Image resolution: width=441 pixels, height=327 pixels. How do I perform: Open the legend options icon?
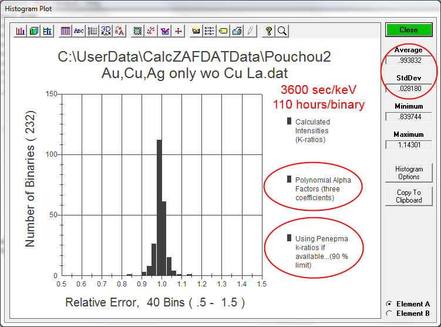210,31
